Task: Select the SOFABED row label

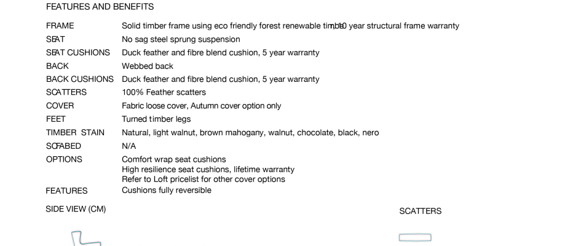Action: click(x=63, y=146)
